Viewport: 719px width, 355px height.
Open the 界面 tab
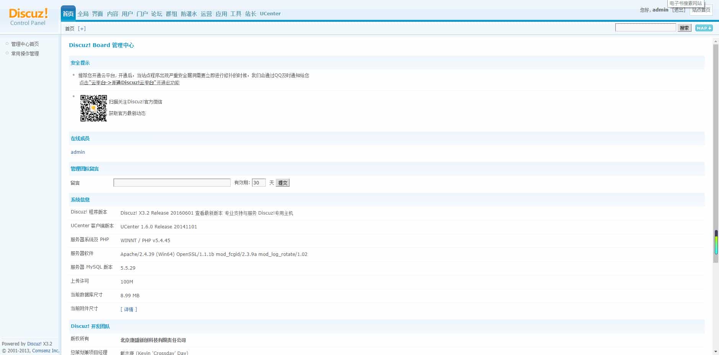98,14
